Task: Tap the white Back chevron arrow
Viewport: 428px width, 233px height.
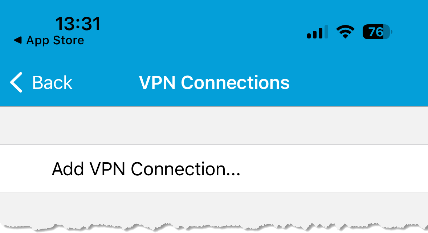Action: coord(16,82)
